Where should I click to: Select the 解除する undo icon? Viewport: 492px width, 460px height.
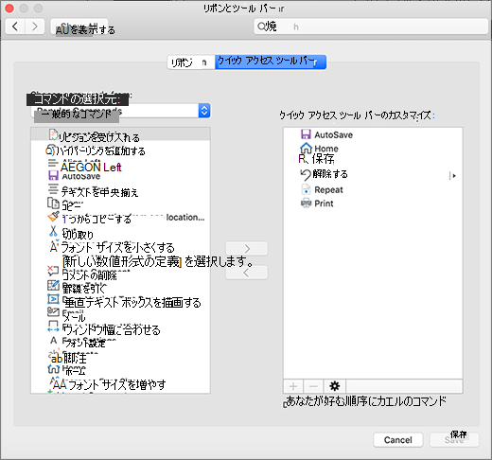[306, 174]
